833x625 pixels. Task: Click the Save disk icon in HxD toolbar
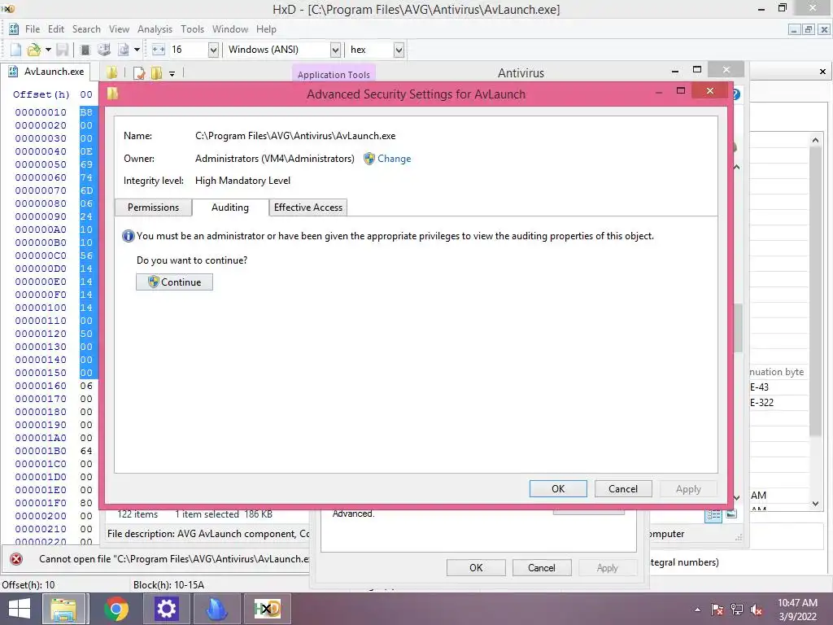coord(63,50)
